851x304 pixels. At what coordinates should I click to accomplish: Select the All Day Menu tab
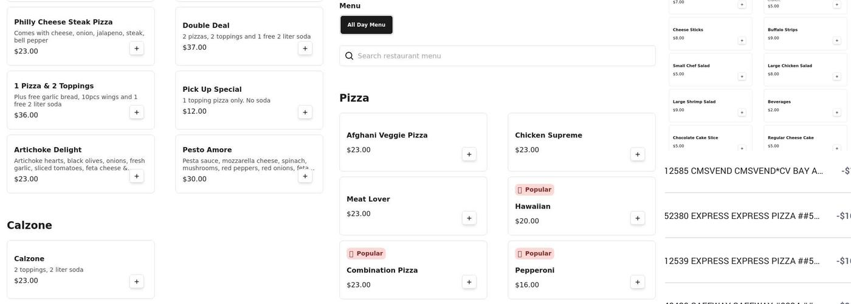coord(366,25)
